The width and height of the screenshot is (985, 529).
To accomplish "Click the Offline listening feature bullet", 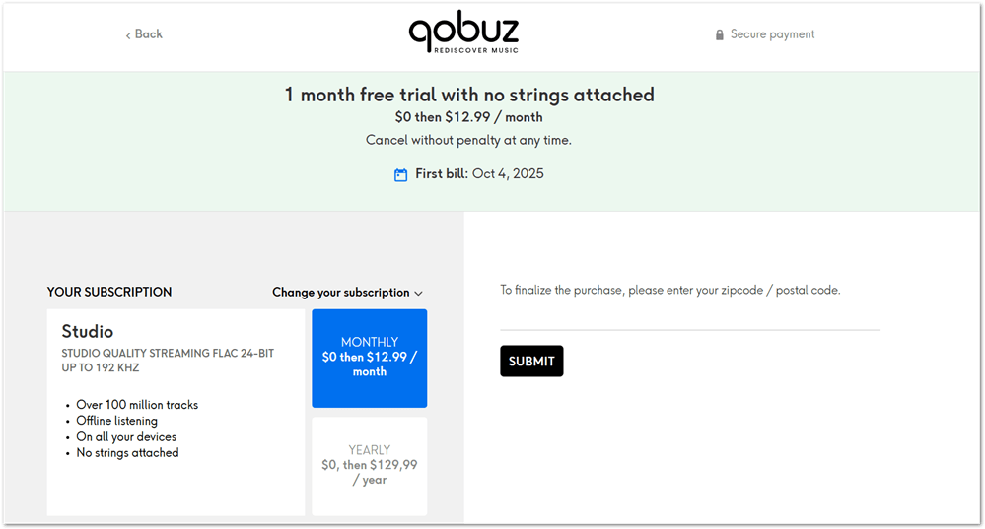I will 116,421.
